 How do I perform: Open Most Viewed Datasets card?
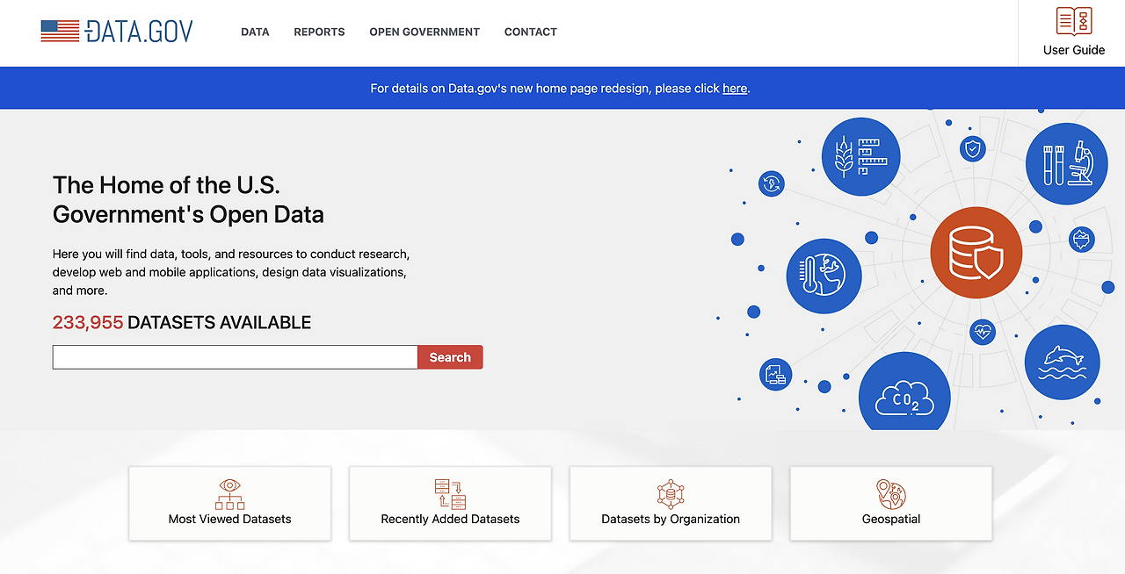230,503
